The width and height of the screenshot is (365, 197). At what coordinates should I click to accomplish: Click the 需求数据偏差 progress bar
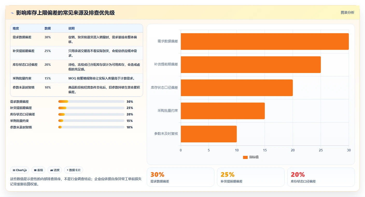91,102
